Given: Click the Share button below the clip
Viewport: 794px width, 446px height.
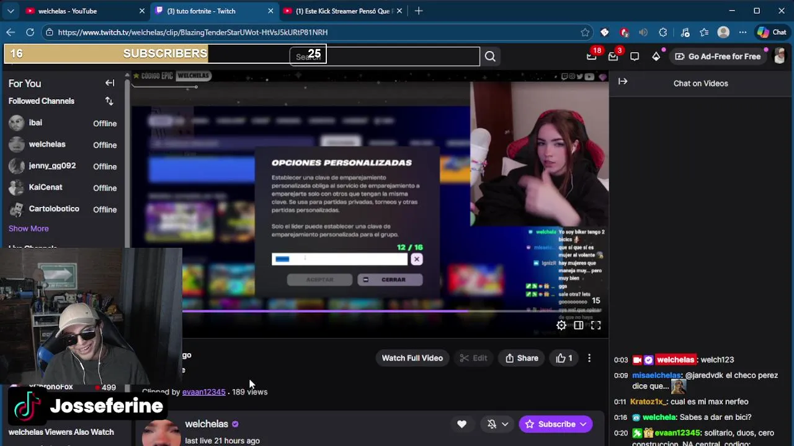Looking at the screenshot, I should pyautogui.click(x=522, y=358).
